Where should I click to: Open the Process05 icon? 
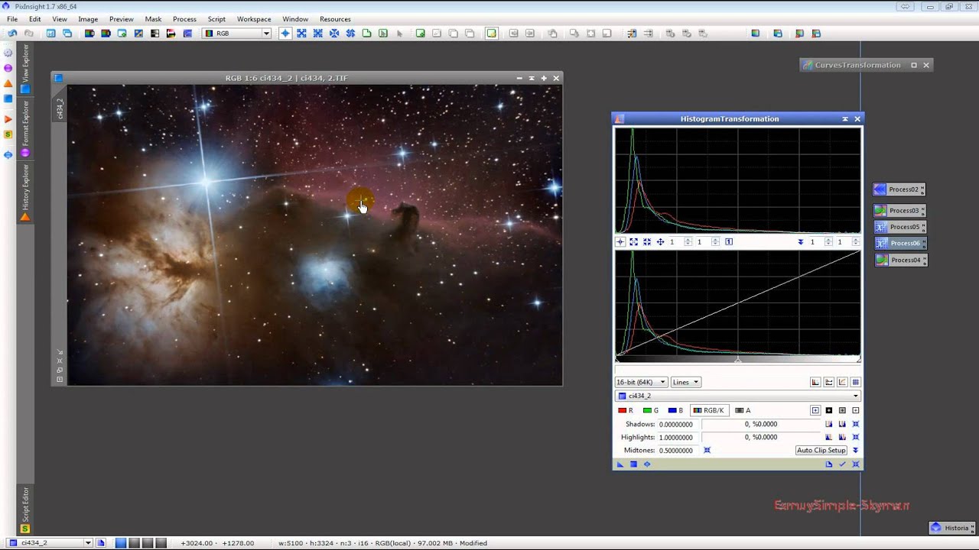899,227
